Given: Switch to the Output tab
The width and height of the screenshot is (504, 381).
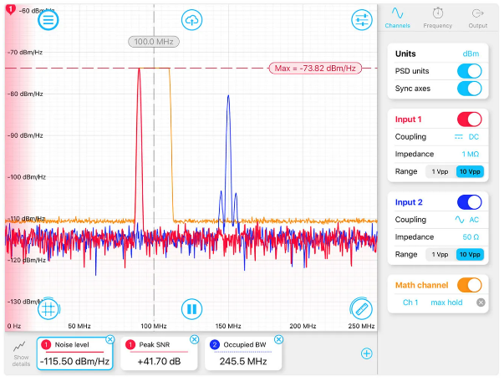Looking at the screenshot, I should point(478,18).
